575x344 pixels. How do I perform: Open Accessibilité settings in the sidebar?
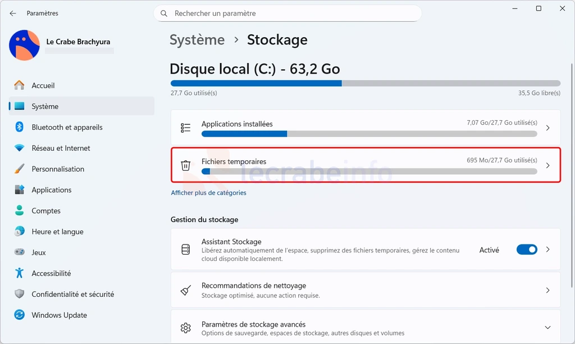(81, 273)
